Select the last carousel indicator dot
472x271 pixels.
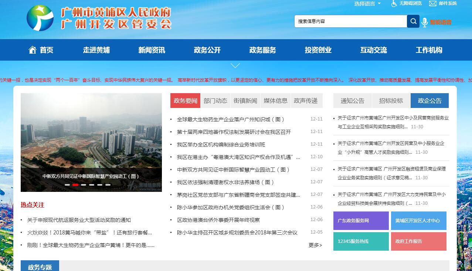click(x=108, y=184)
